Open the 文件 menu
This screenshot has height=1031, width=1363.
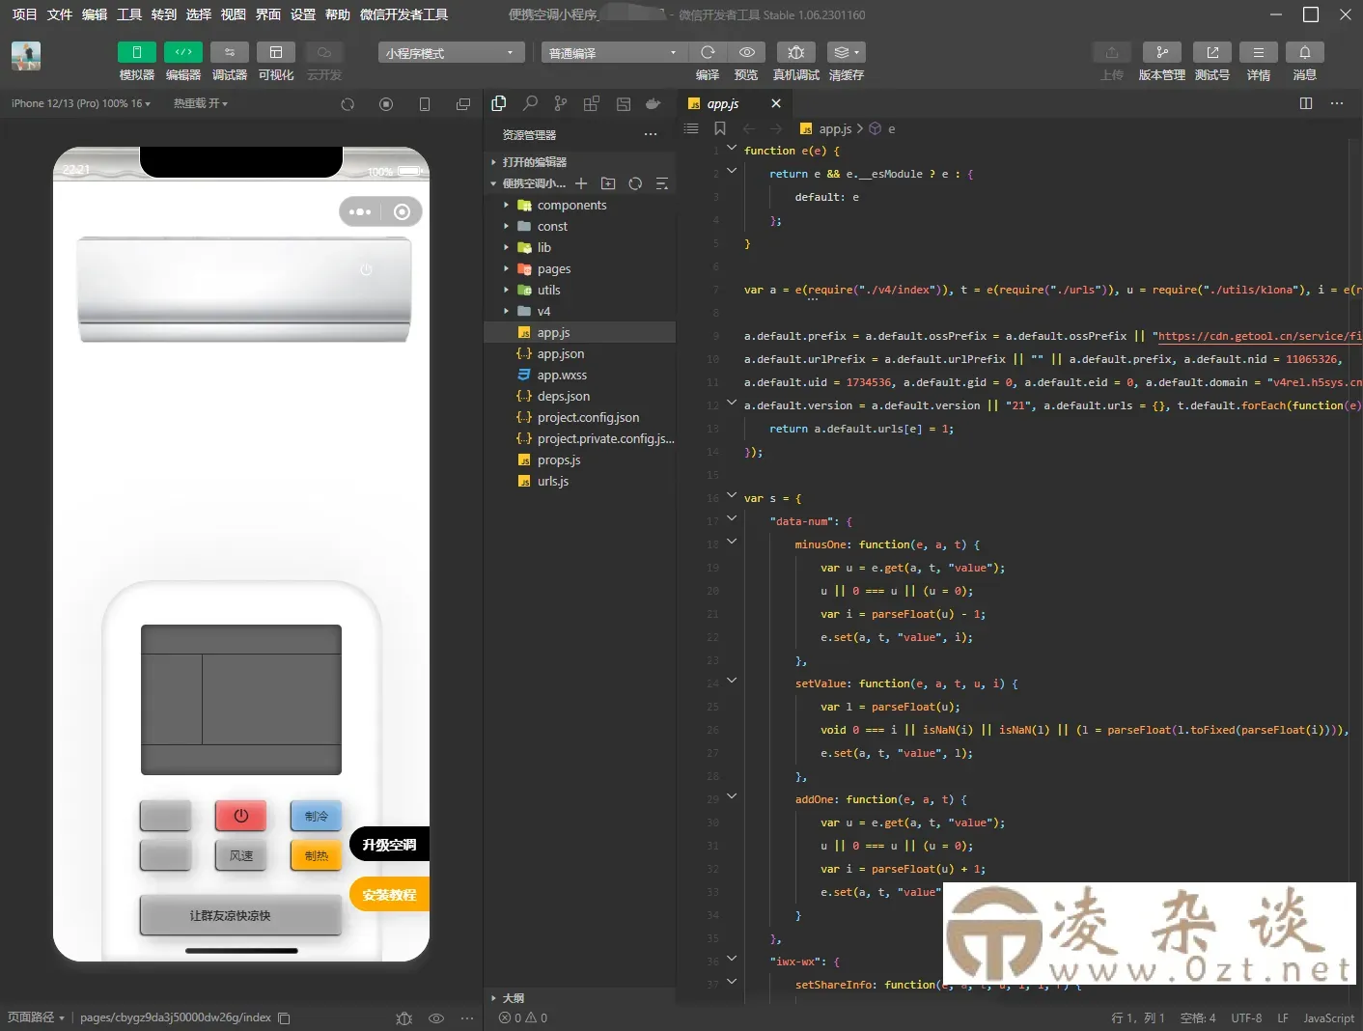tap(60, 14)
